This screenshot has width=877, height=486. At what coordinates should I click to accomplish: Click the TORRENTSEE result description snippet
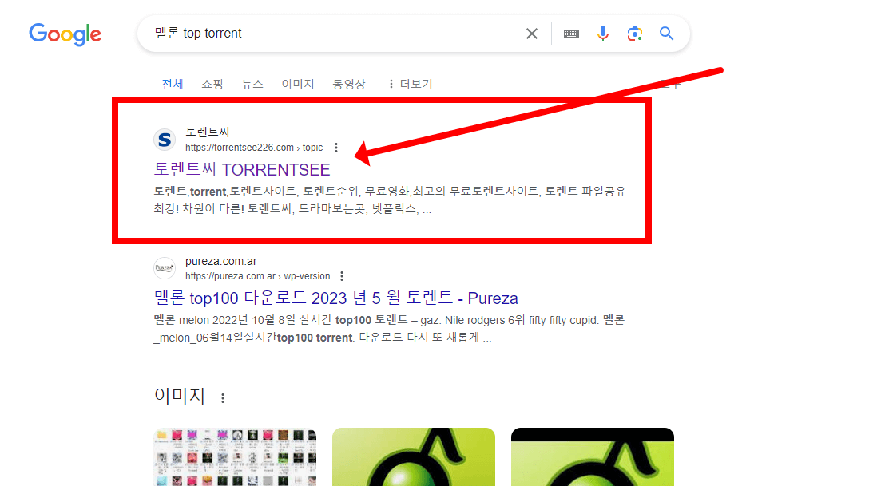pyautogui.click(x=390, y=200)
